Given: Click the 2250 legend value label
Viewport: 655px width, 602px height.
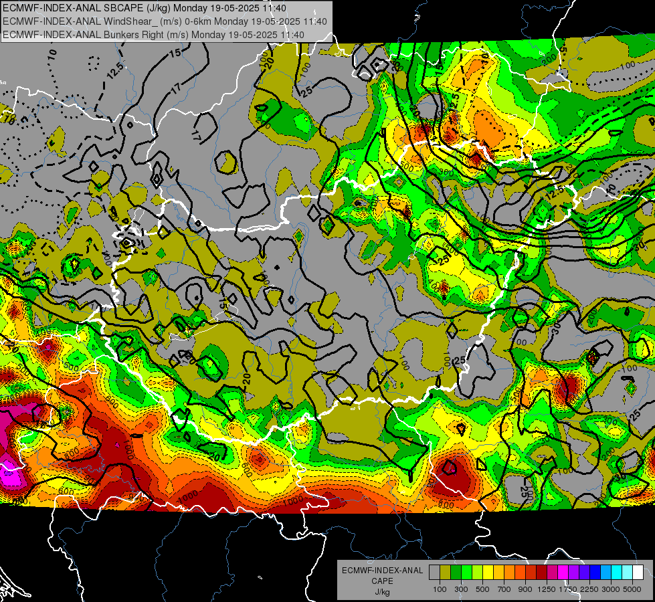Looking at the screenshot, I should click(x=590, y=589).
